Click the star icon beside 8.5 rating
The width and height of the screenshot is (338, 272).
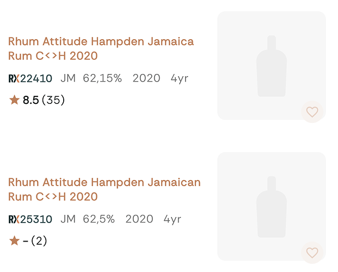pos(15,100)
